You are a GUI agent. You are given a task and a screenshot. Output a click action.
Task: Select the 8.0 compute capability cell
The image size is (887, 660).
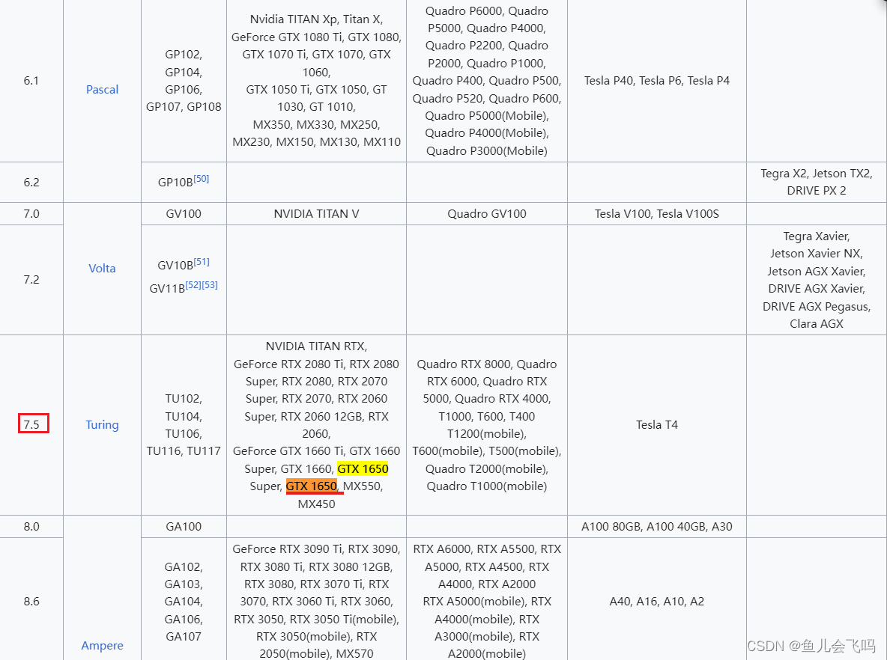coord(31,527)
